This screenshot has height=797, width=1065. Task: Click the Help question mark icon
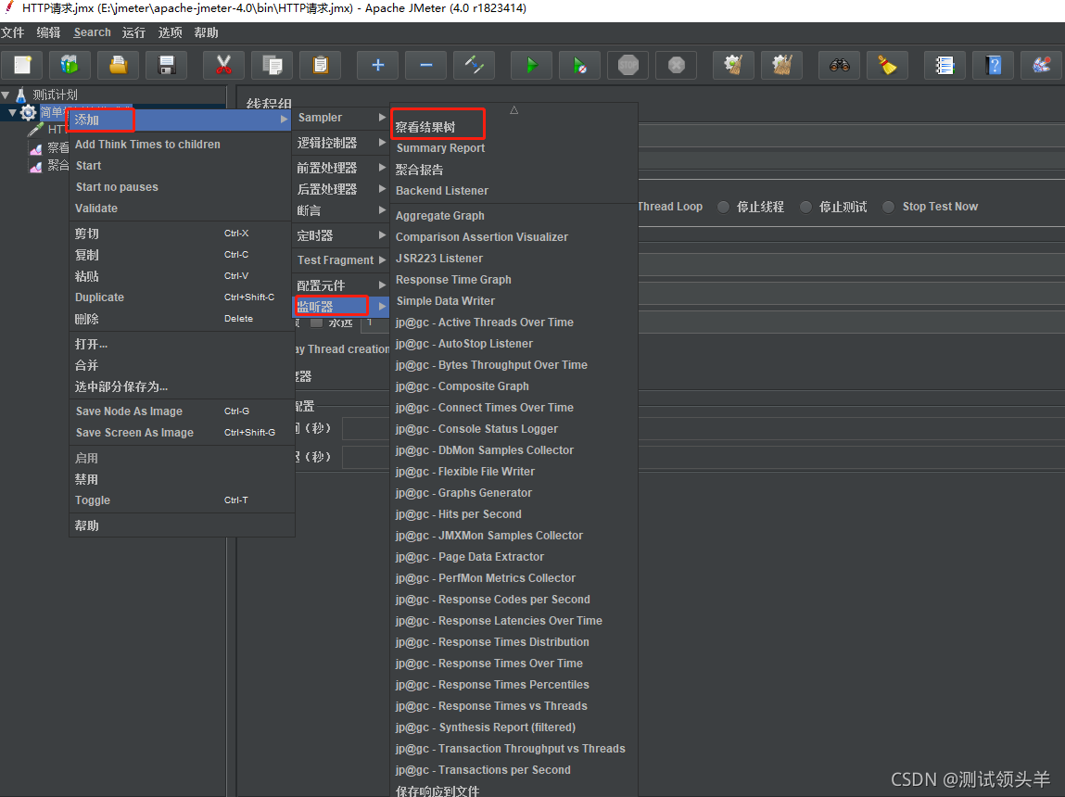point(994,65)
